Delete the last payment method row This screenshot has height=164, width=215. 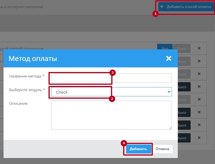click(x=199, y=138)
